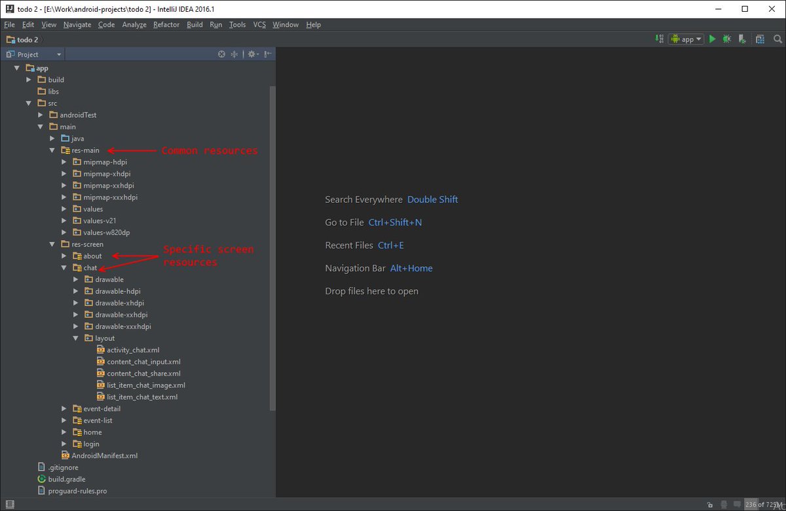This screenshot has width=786, height=511.
Task: Expand the androidTest folder
Action: click(x=40, y=115)
